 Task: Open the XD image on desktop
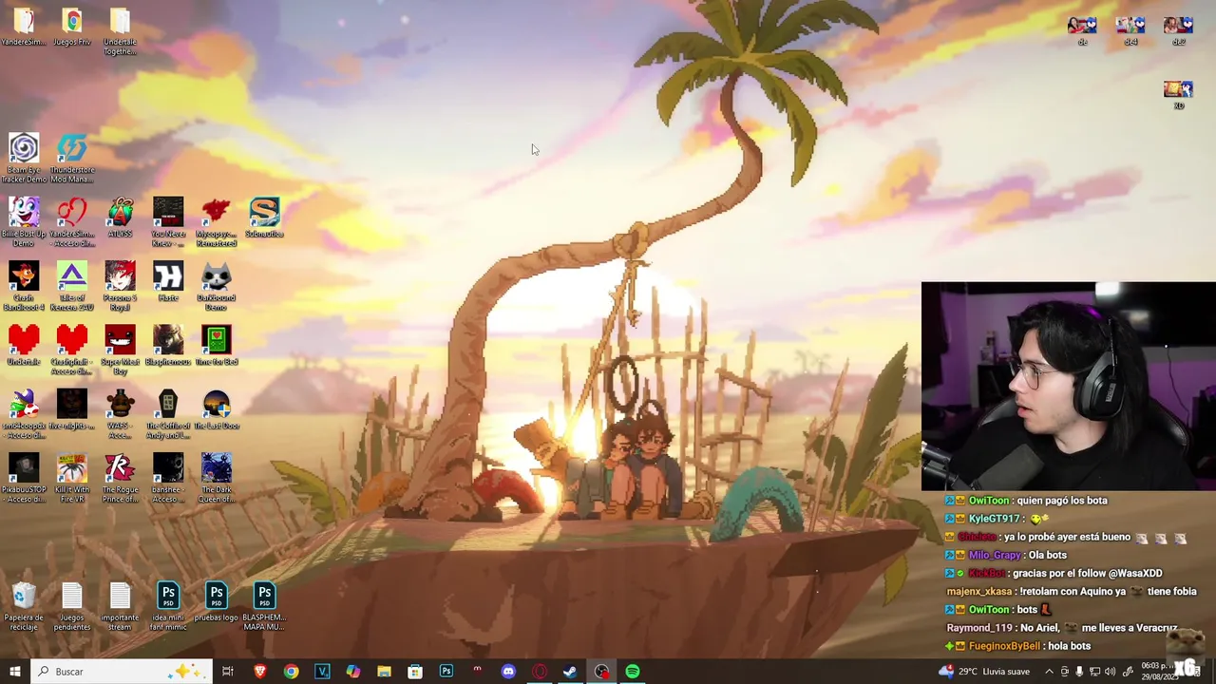coord(1178,95)
